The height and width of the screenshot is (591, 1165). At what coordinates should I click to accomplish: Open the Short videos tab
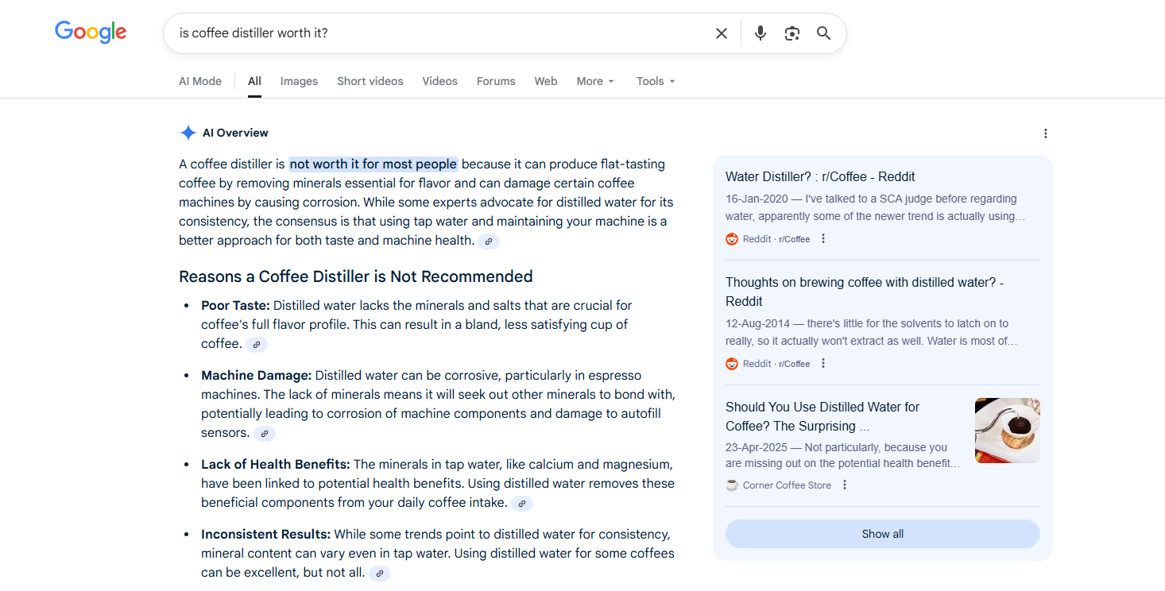tap(370, 81)
